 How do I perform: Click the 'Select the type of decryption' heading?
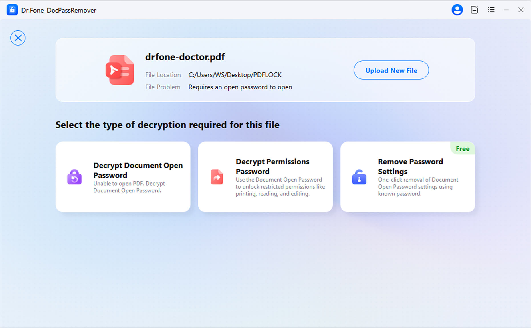tap(167, 125)
